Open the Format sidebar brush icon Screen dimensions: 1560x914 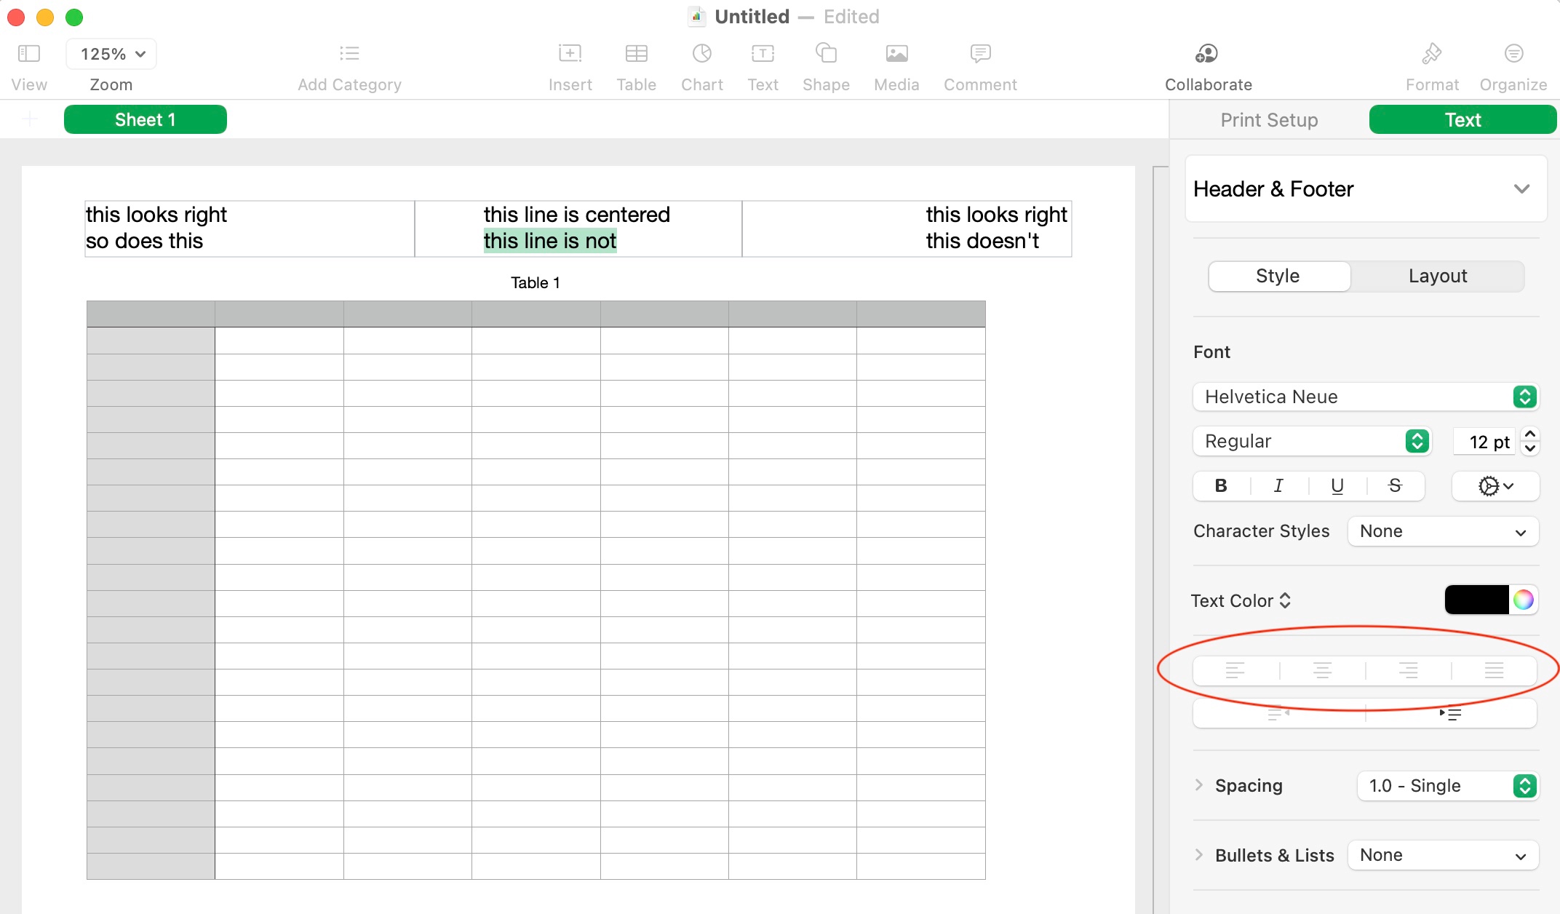[1431, 54]
